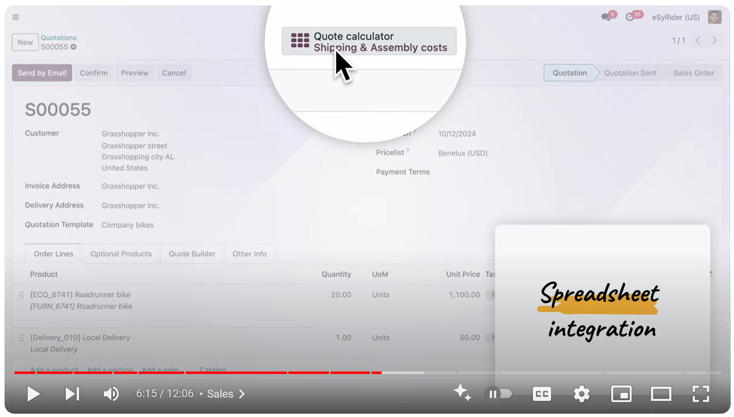The height and width of the screenshot is (417, 734).
Task: Open the activities clock icon
Action: (630, 17)
